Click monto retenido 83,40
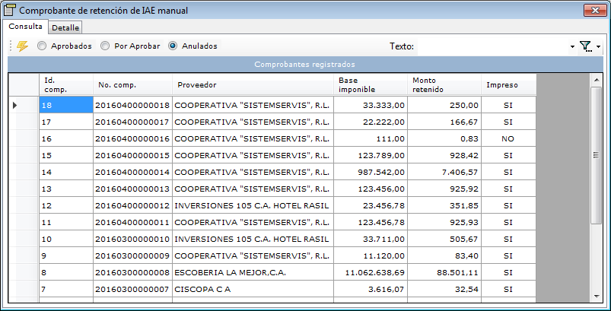Screen dimensions: 611x311 point(444,255)
